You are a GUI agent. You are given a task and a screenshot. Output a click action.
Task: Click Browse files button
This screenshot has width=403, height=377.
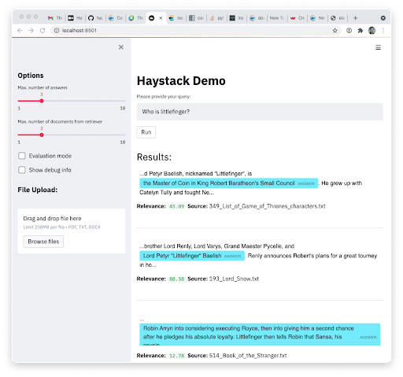[43, 242]
